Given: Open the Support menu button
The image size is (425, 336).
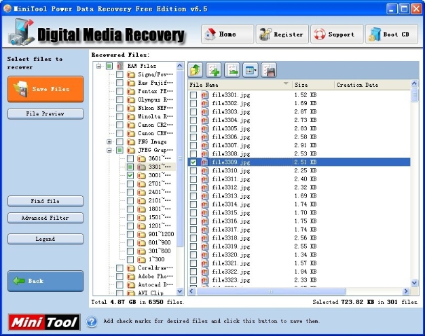Looking at the screenshot, I should pos(337,34).
